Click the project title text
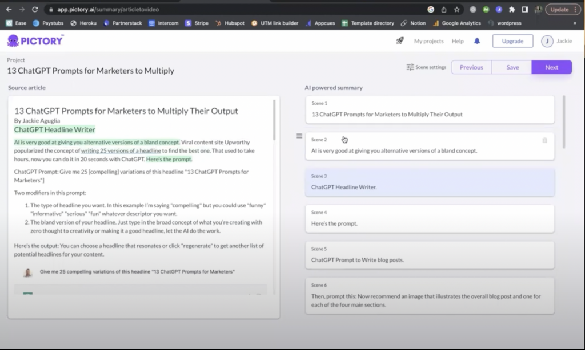 click(x=90, y=71)
